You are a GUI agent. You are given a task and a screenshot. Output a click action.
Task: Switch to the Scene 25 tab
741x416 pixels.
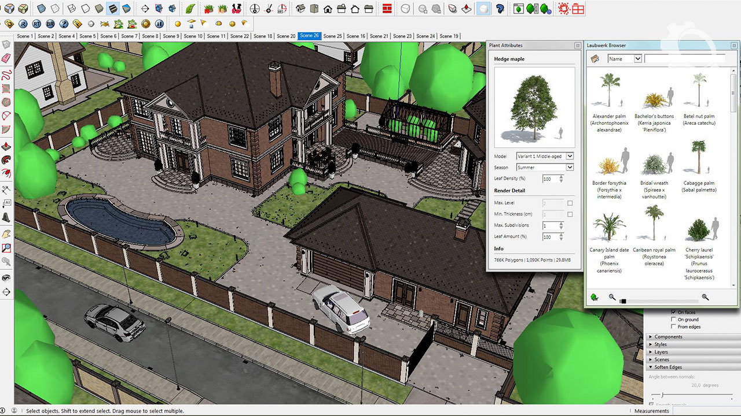(x=332, y=36)
